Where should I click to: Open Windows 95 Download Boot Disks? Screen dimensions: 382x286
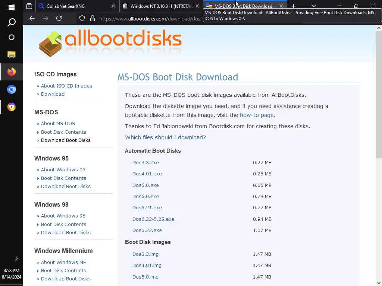(x=66, y=187)
